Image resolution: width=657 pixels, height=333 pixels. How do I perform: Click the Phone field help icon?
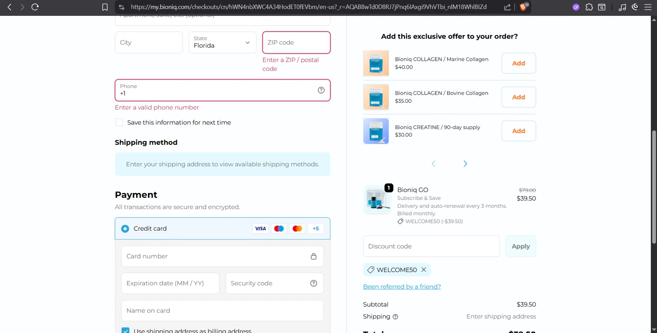point(321,90)
